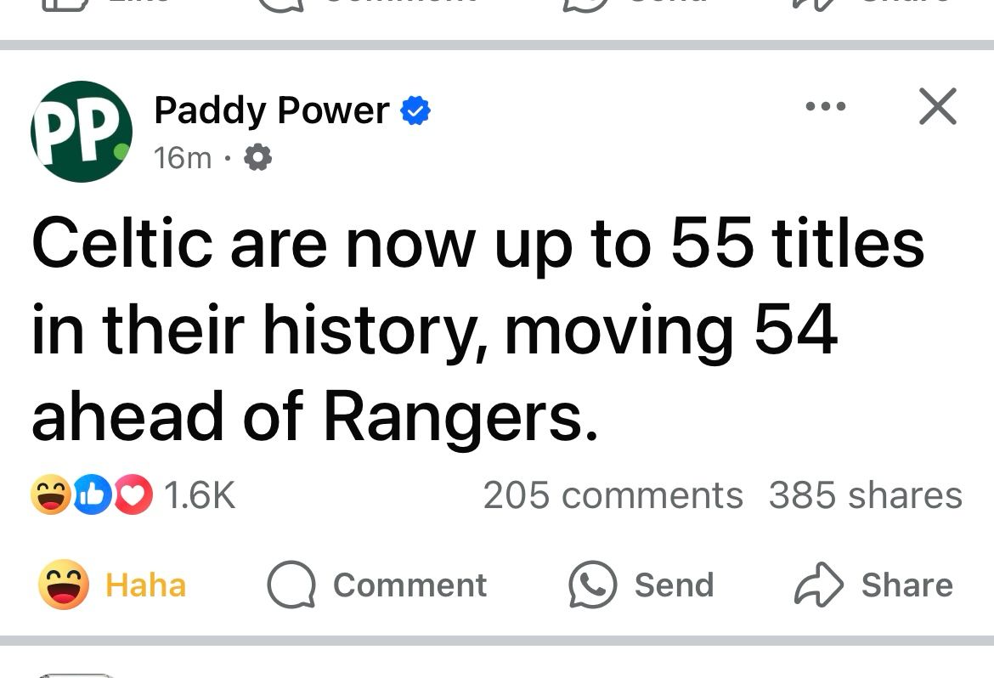Click the Haha reaction emoji in summary
The height and width of the screenshot is (678, 994).
51,494
